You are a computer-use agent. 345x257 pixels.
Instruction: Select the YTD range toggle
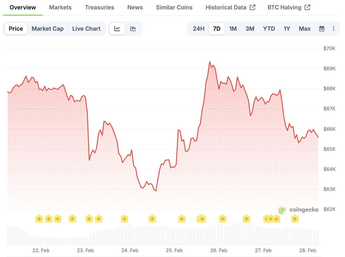point(269,29)
